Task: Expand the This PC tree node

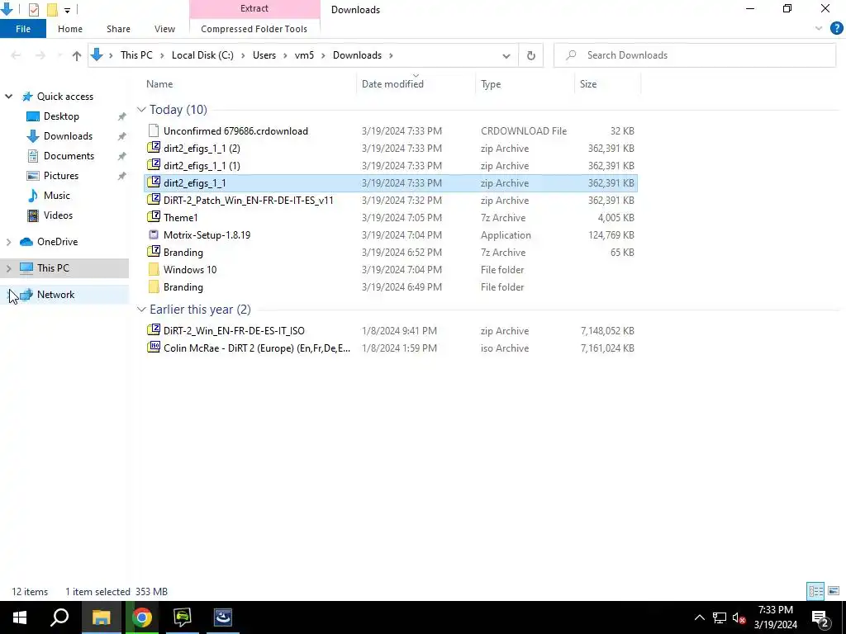Action: point(8,268)
